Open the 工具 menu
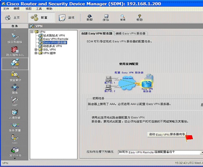The width and height of the screenshot is (203, 167). pos(39,9)
